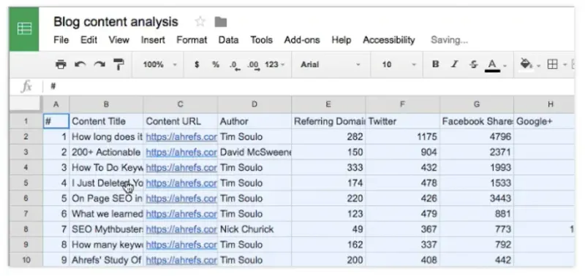Open ahrefs link in row 3
Viewport: 585px width, 276px height.
[181, 153]
